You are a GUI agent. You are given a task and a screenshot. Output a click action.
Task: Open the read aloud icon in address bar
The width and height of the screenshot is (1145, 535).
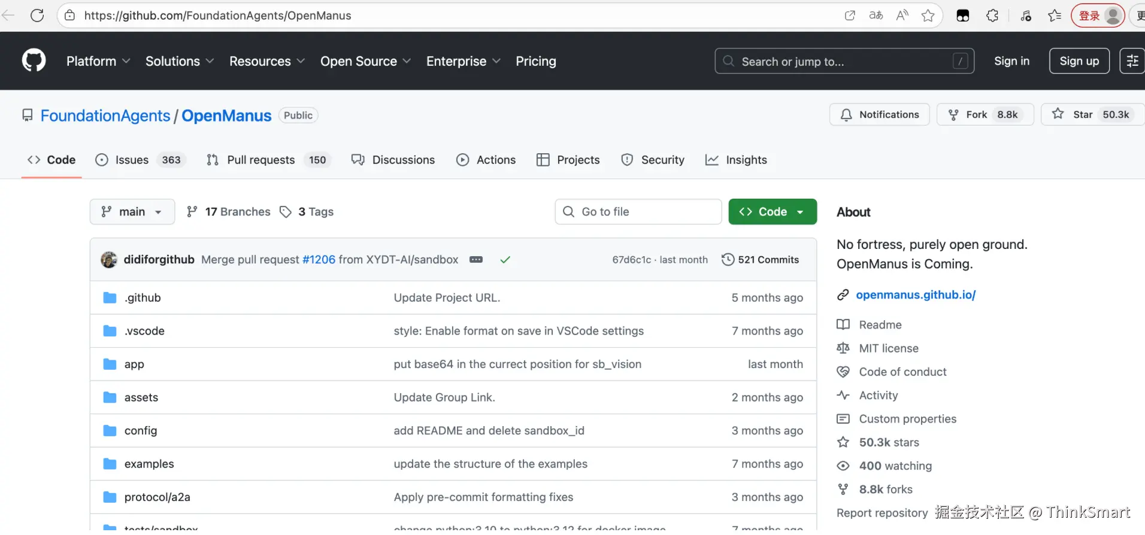[902, 16]
